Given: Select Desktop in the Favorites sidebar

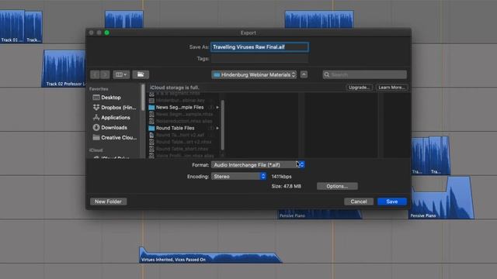Looking at the screenshot, I should pos(110,98).
